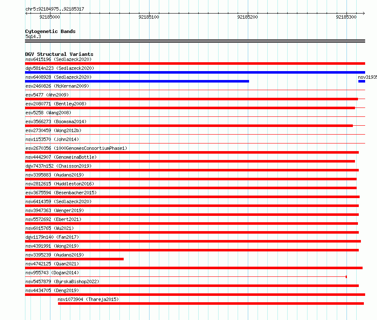Open the nsv6414359 (Sedlazeck2020) label
Image resolution: width=377 pixels, height=320 pixels.
coord(58,201)
